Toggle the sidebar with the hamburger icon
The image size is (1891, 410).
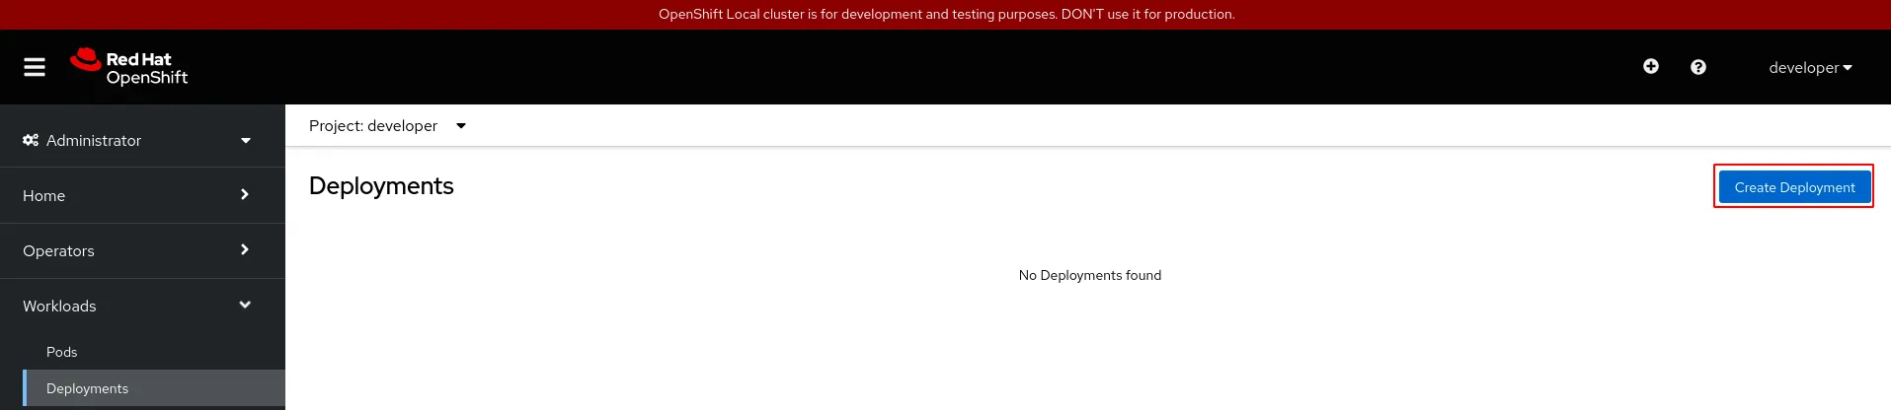(x=35, y=67)
